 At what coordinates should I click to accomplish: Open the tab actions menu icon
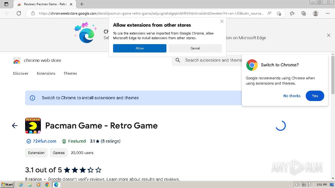[x=6, y=4]
